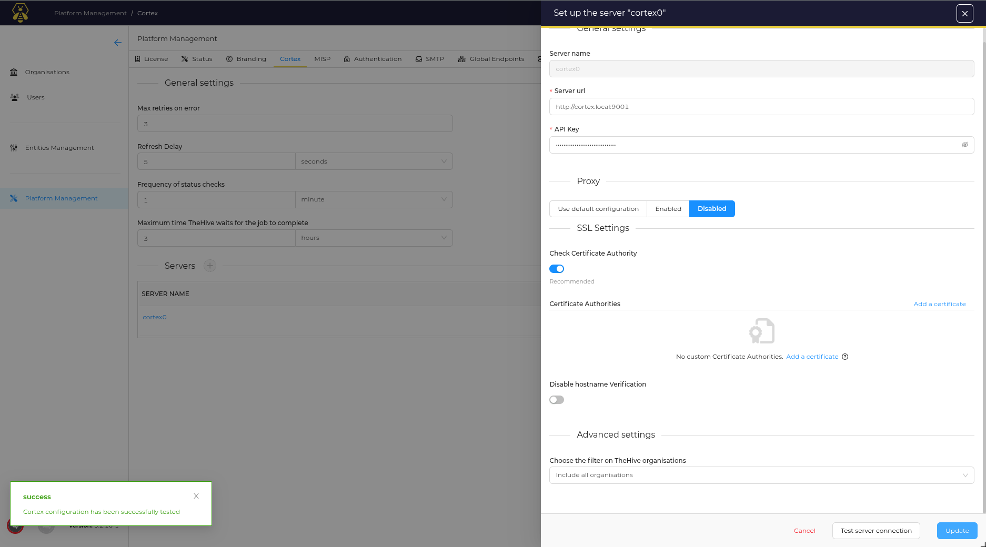Switch to the Global Endpoints tab

491,59
